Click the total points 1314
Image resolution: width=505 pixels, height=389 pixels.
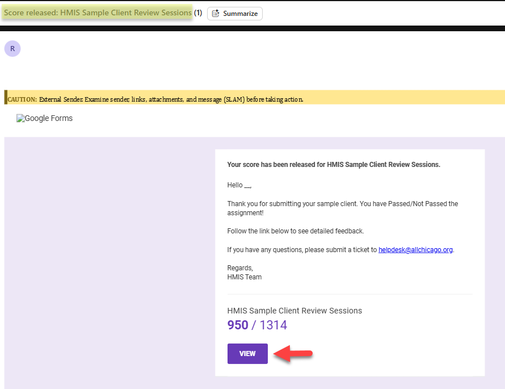(273, 325)
